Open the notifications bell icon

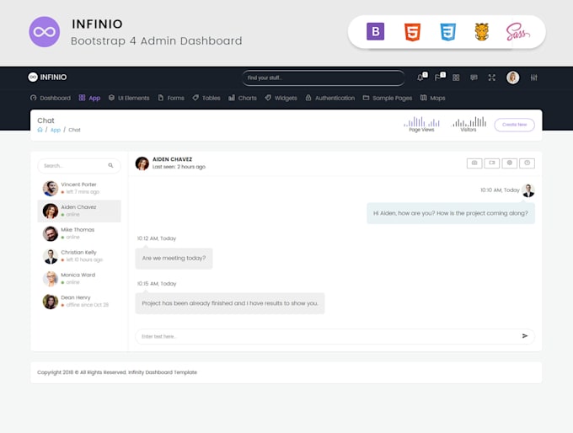point(420,78)
